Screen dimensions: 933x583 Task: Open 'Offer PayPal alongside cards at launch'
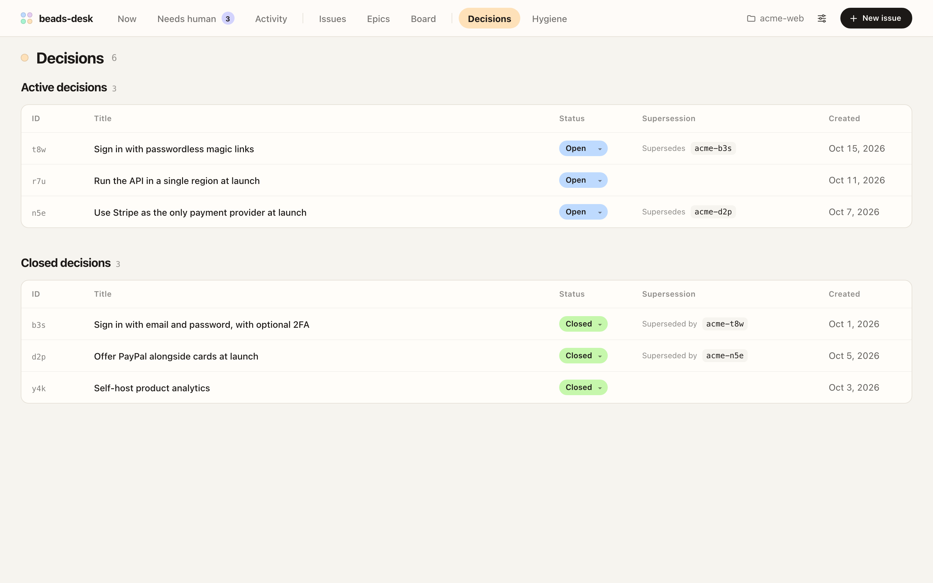176,356
